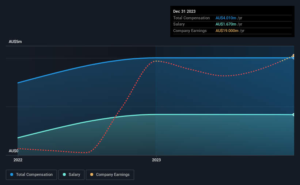The width and height of the screenshot is (300, 185).
Task: Click the orange earnings endpoint marker
Action: click(293, 55)
